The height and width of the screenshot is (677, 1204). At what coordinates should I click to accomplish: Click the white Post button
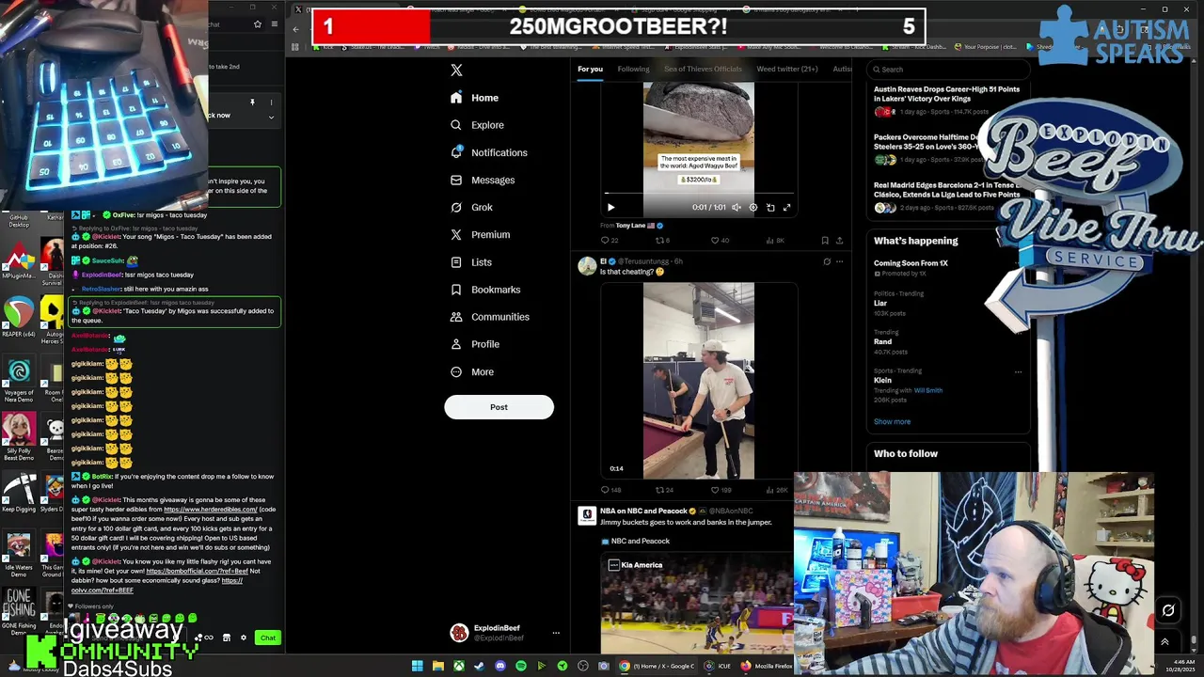coord(499,407)
